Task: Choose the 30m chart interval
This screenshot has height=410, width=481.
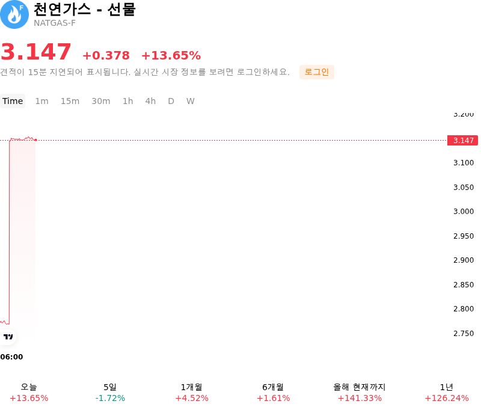Action: point(101,101)
